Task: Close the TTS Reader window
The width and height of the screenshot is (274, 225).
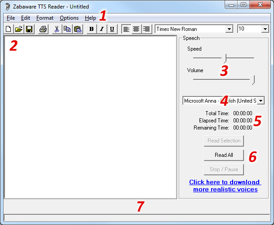Action: click(x=260, y=5)
